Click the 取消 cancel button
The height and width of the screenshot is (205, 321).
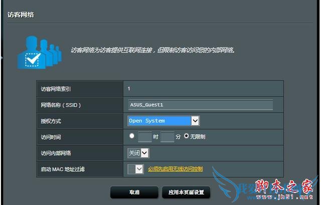click(134, 192)
